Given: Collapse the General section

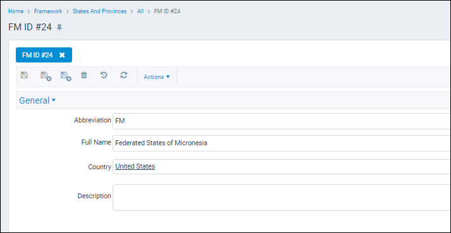Looking at the screenshot, I should click(37, 100).
